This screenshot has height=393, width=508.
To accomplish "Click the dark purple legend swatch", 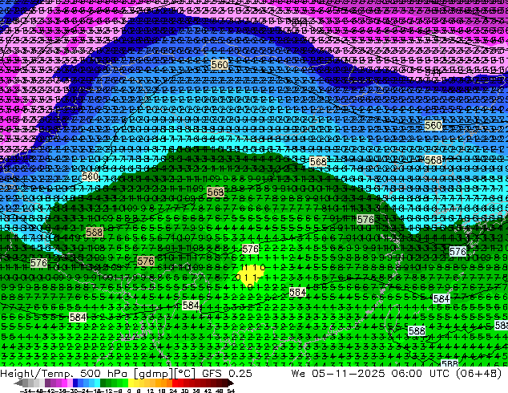I will [x=47, y=383].
